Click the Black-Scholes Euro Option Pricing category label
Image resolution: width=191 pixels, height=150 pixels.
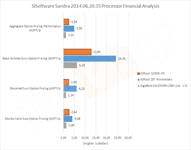pyautogui.click(x=31, y=58)
